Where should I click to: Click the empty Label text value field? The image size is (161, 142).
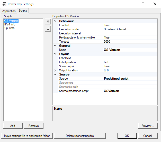click(x=130, y=58)
